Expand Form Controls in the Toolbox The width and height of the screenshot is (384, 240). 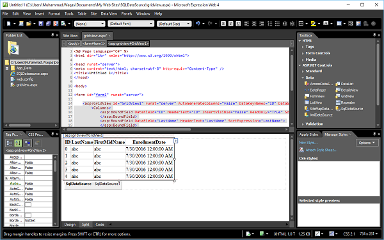point(303,53)
